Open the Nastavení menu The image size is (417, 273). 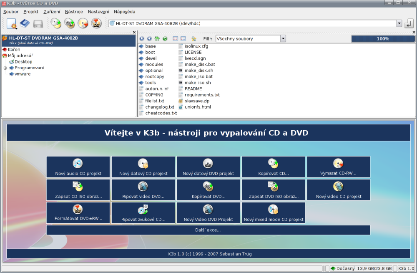pos(98,12)
